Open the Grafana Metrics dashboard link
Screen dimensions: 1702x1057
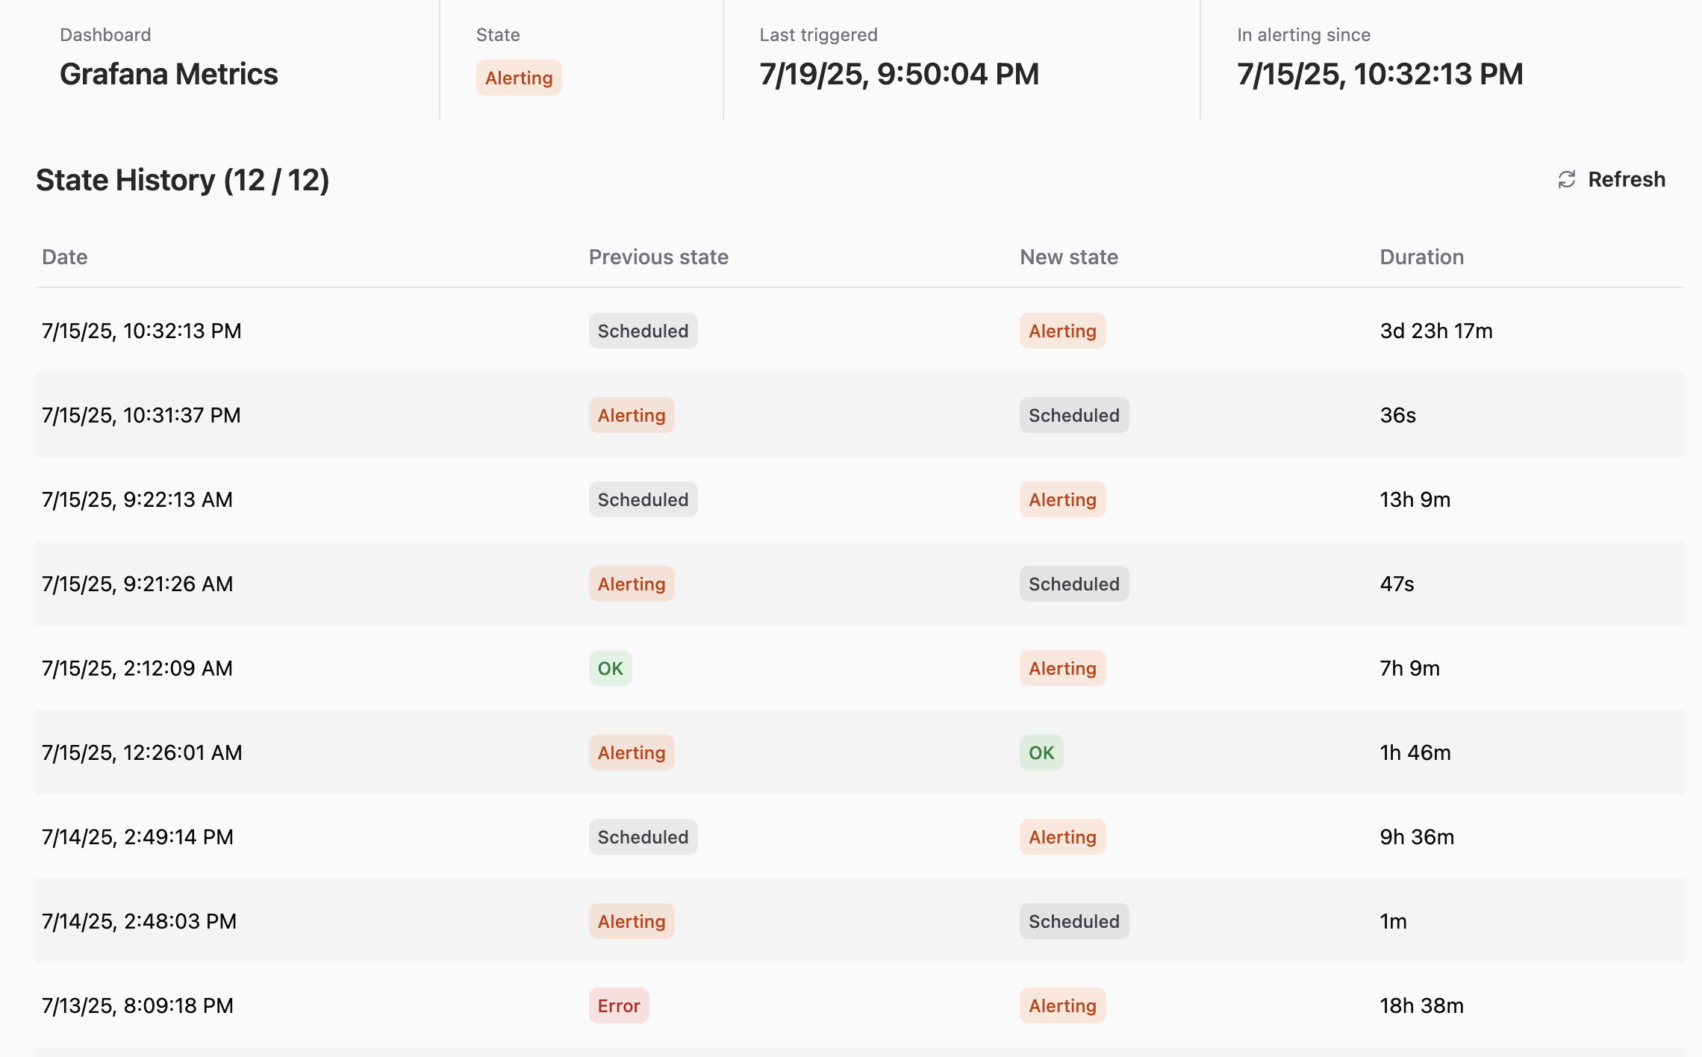click(169, 74)
